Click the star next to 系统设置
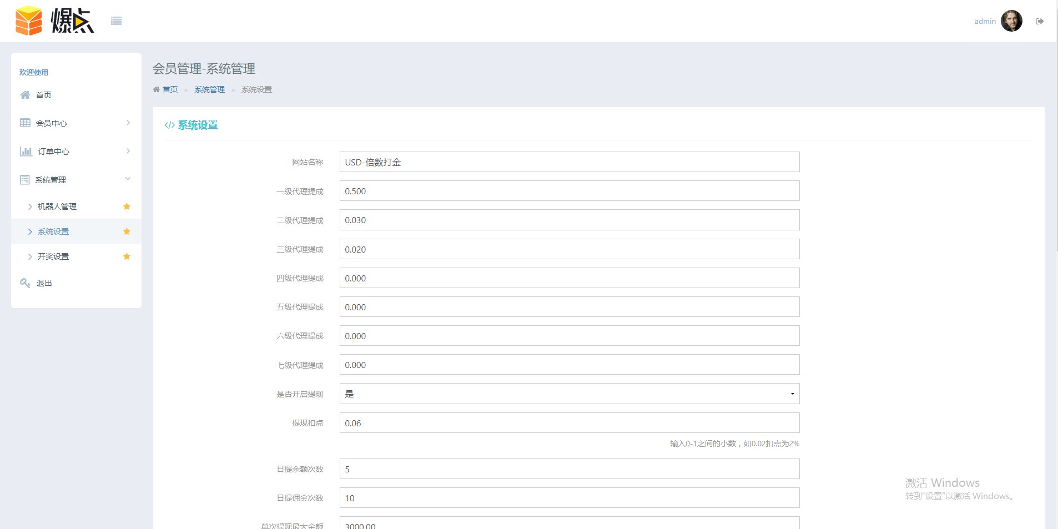The image size is (1058, 529). click(127, 231)
